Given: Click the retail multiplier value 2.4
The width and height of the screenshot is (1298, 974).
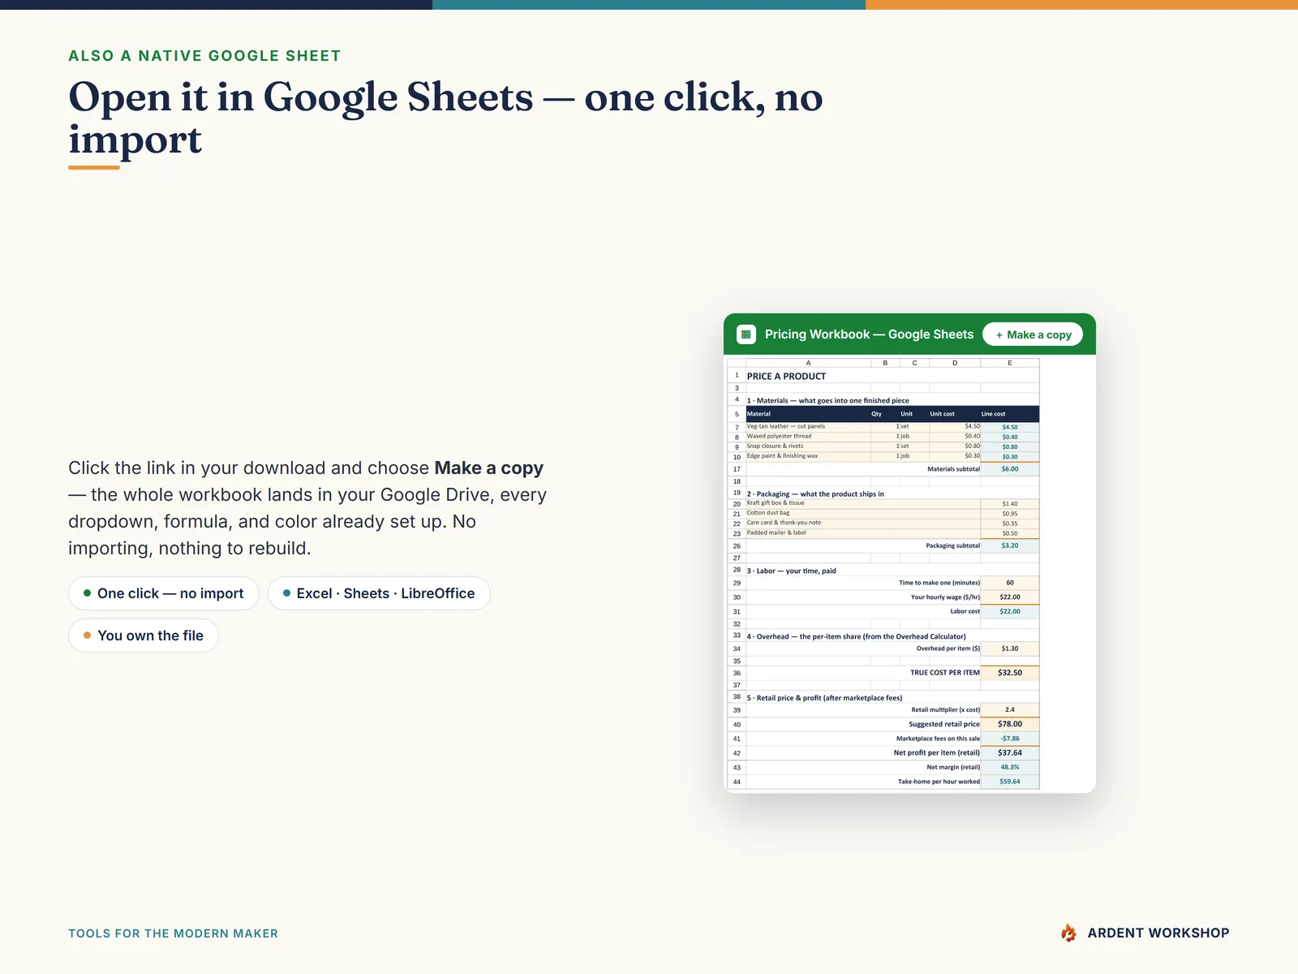Looking at the screenshot, I should click(x=1010, y=709).
